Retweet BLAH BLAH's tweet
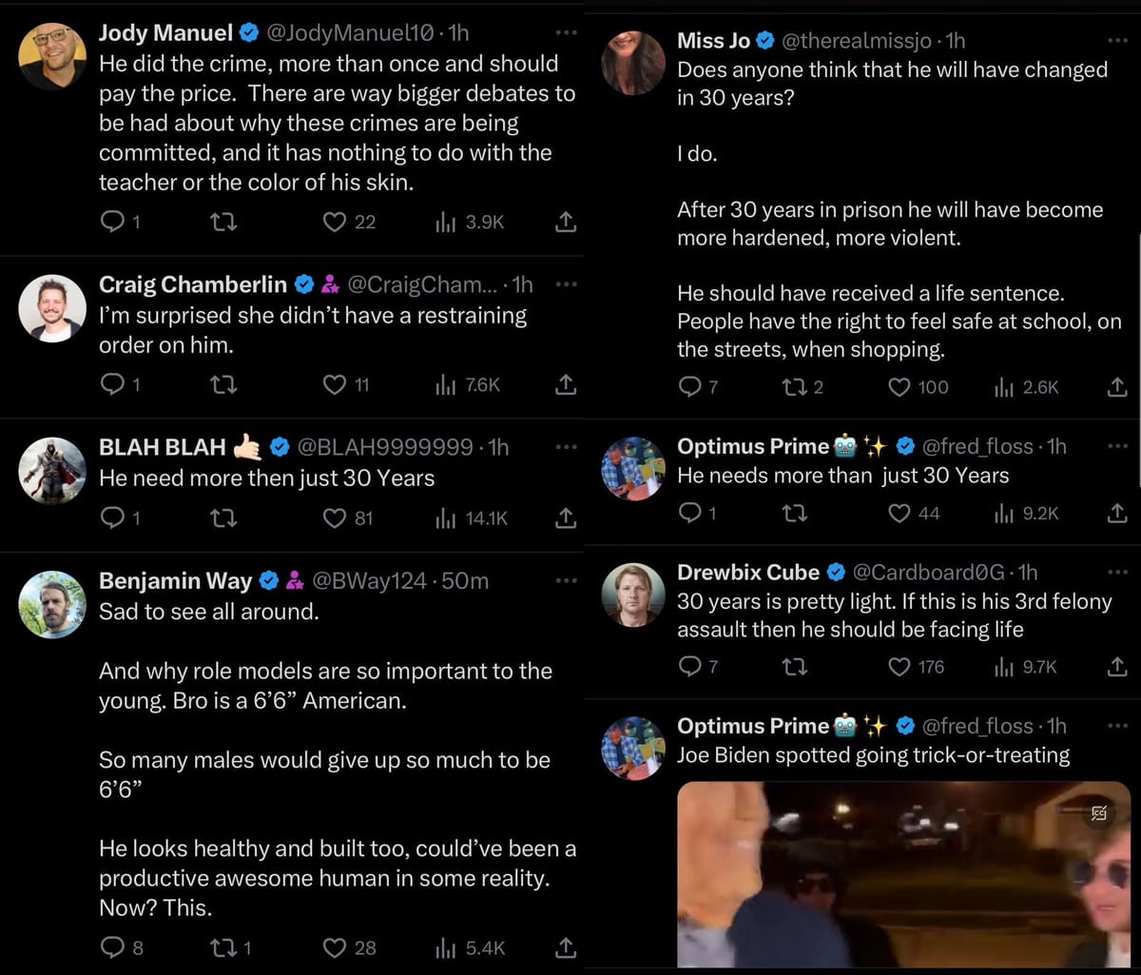The height and width of the screenshot is (975, 1141). click(222, 517)
